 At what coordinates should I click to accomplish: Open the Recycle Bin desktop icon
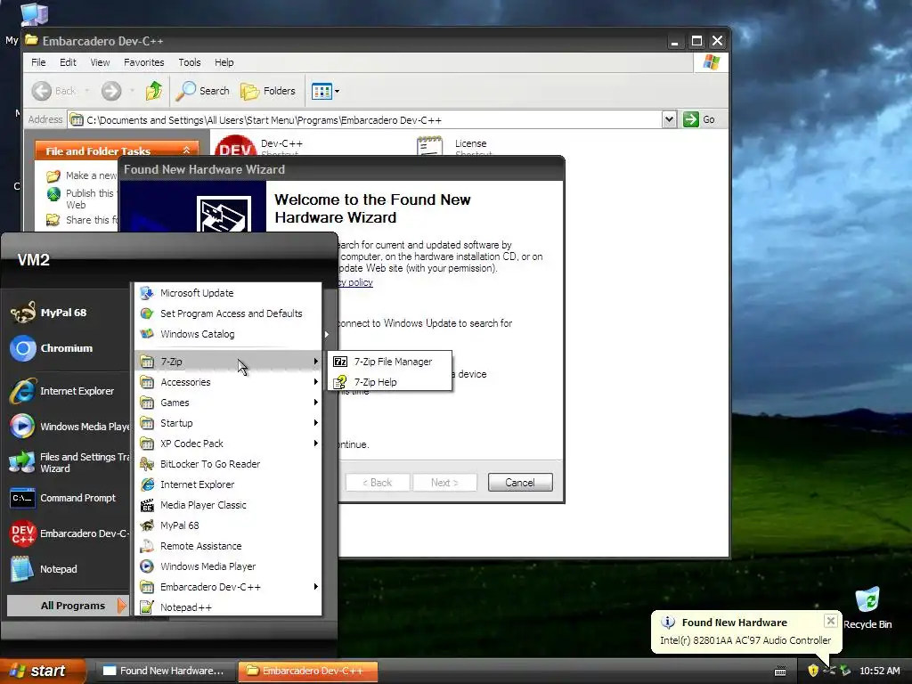(x=867, y=607)
